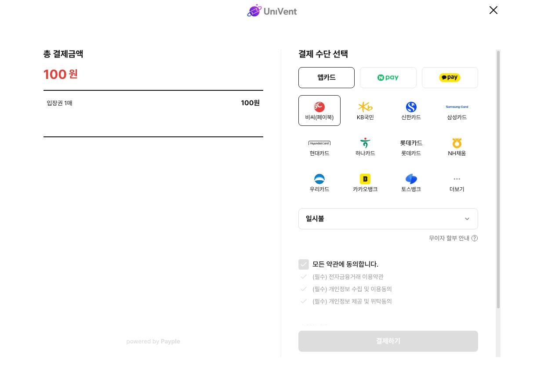
Task: Check the electronic financial transaction terms item
Action: (304, 277)
